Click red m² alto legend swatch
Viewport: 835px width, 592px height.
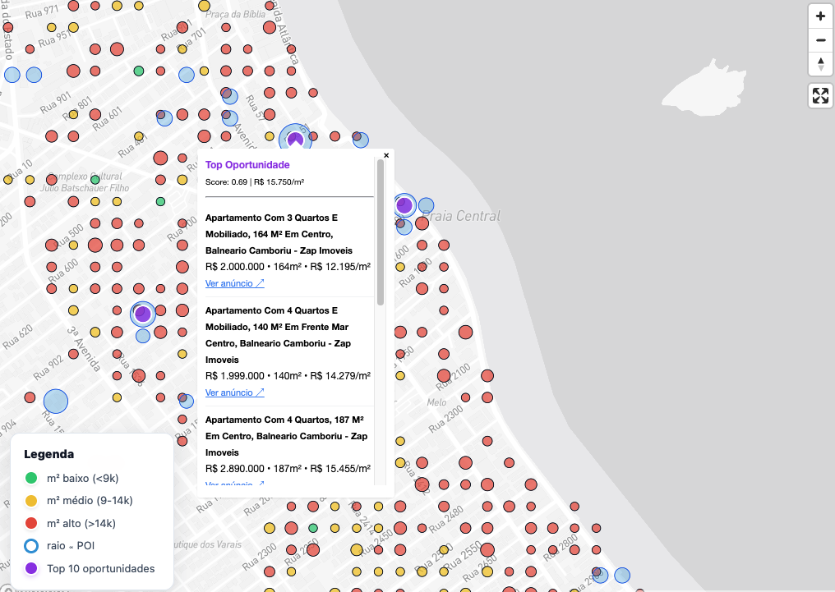point(31,523)
